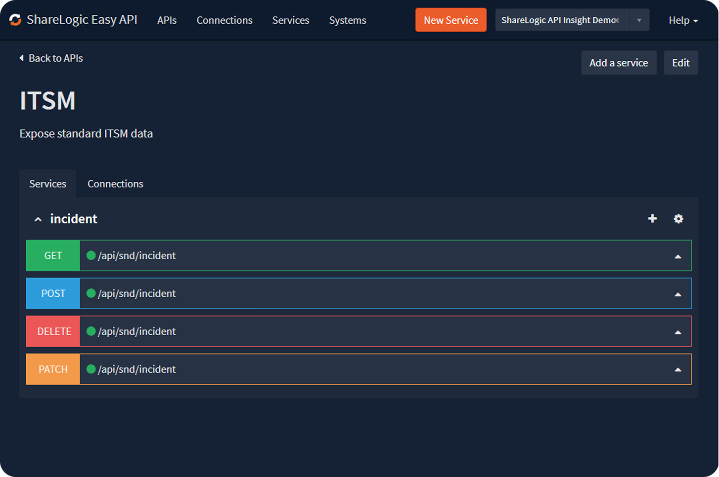
Task: Click the GET method badge
Action: point(53,256)
